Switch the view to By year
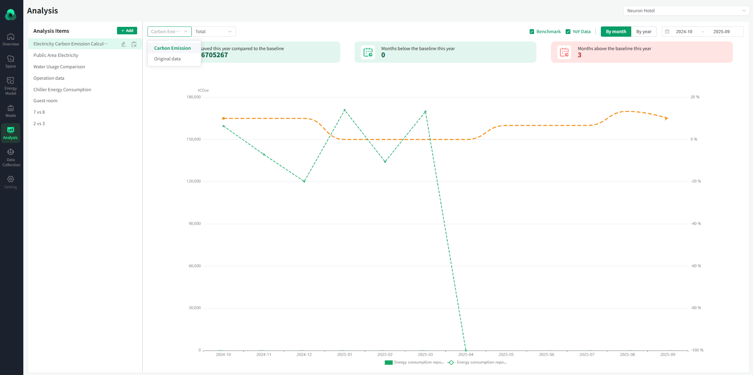 (x=644, y=32)
